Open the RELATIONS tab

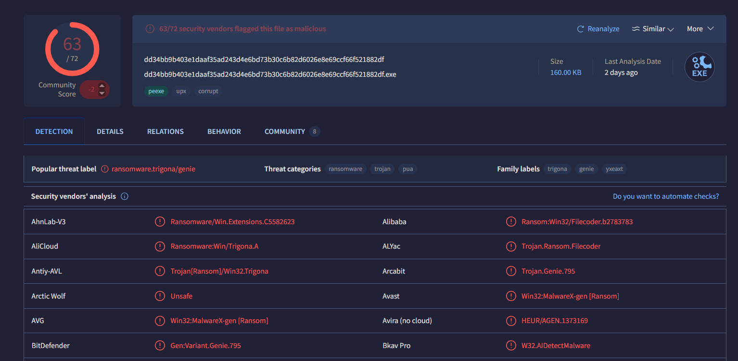165,132
